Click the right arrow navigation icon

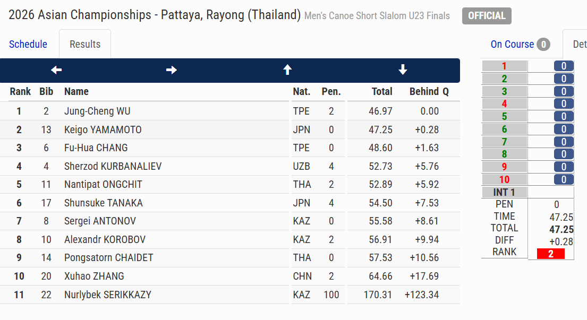172,70
